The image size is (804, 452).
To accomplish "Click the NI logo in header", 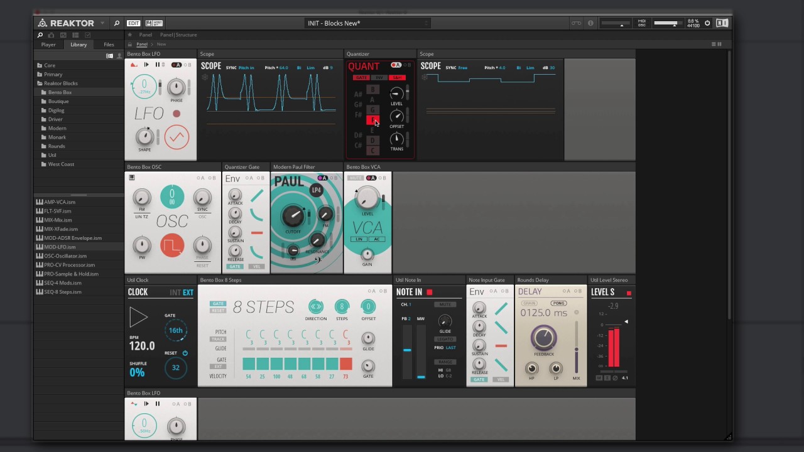I will coord(722,23).
